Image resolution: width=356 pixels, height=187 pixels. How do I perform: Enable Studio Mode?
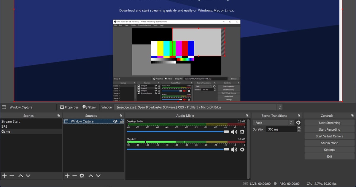329,143
